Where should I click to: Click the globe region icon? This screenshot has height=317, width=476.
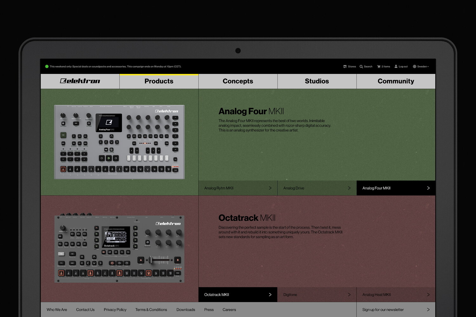[414, 67]
